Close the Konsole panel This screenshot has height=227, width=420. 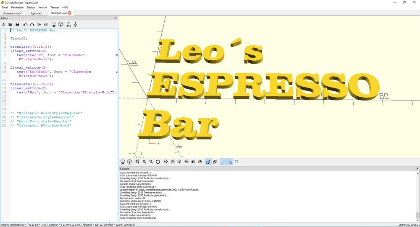coord(417,168)
